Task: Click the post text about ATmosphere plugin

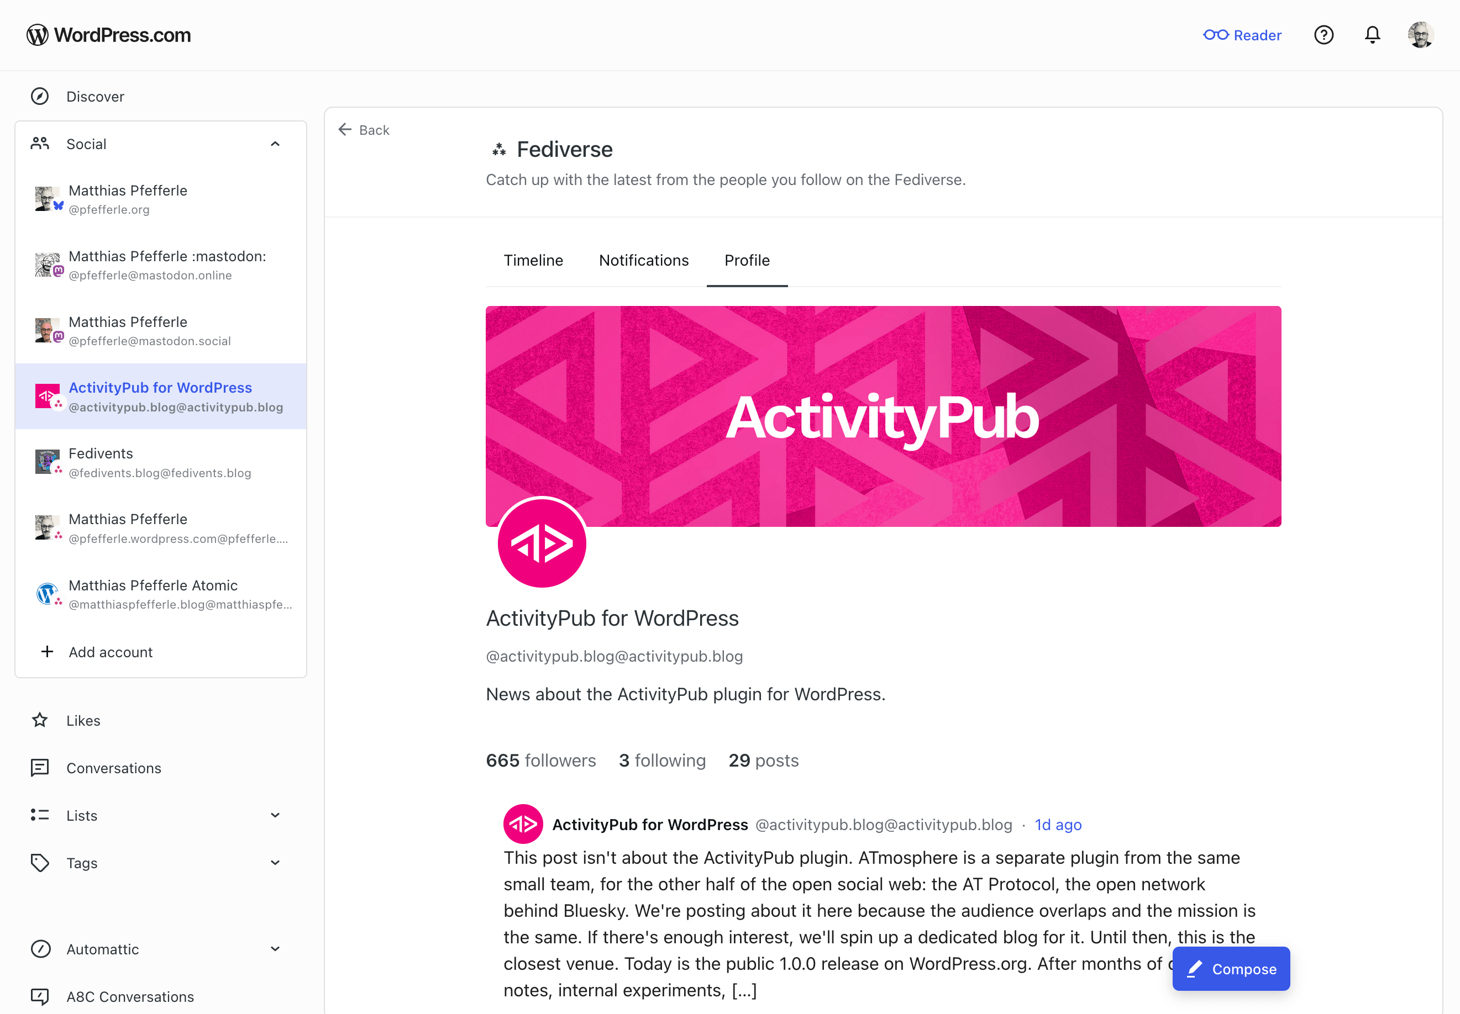Action: [880, 924]
